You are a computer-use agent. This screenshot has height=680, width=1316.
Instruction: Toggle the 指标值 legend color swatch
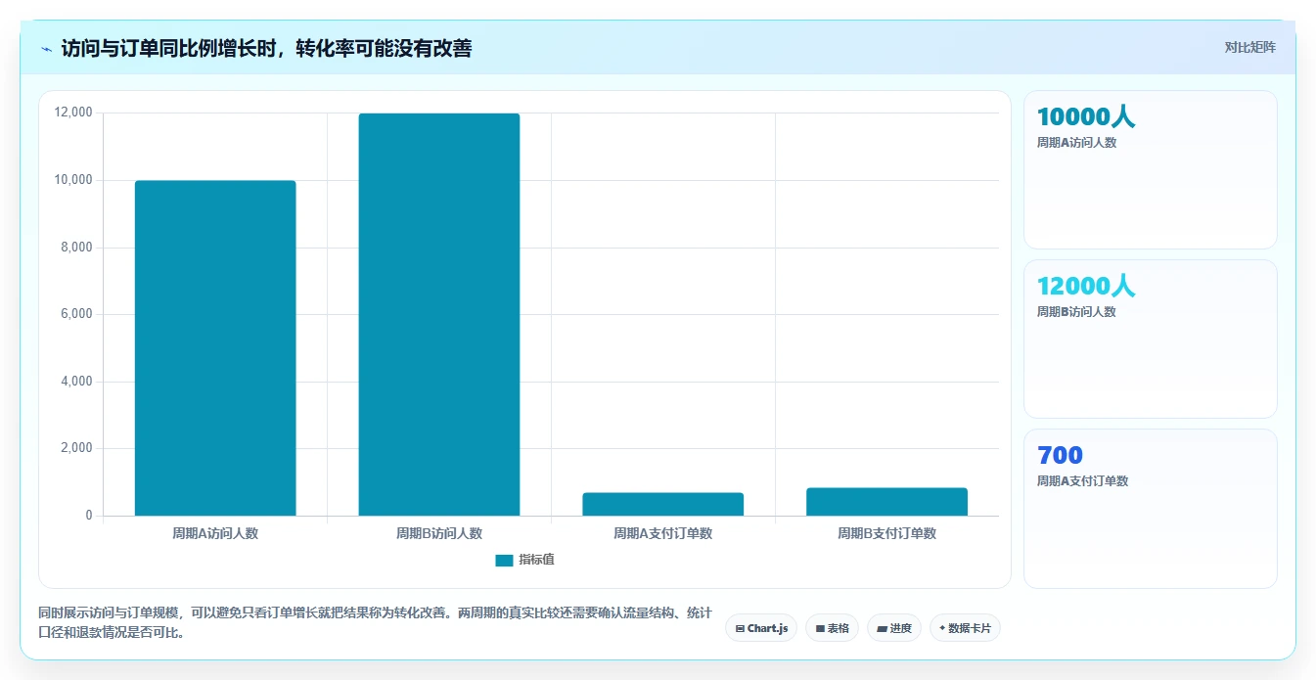pyautogui.click(x=504, y=561)
